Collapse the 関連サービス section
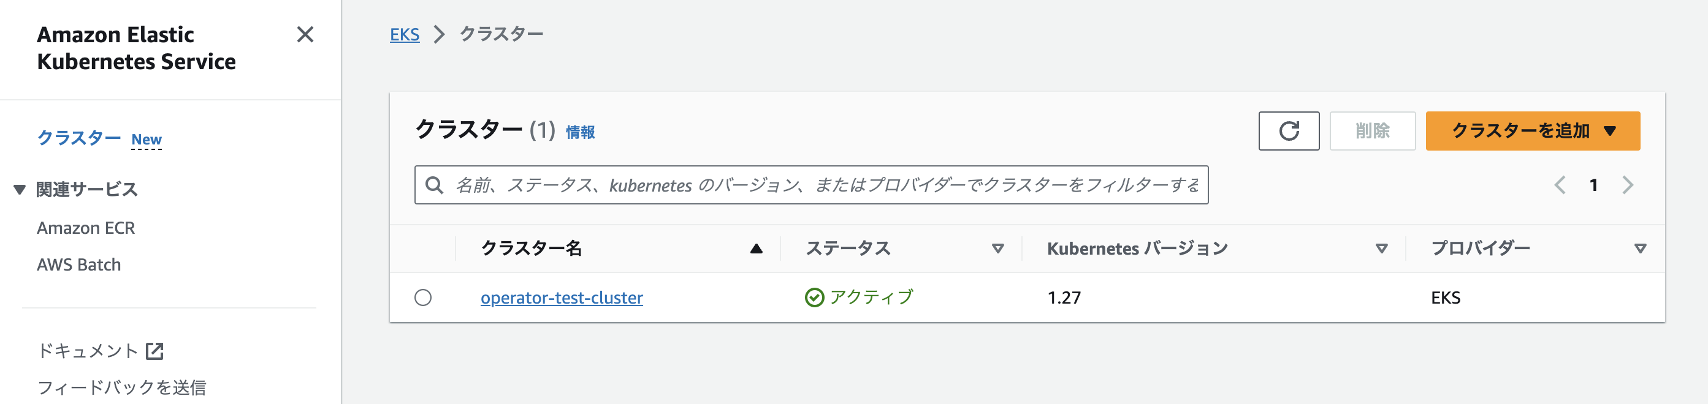This screenshot has width=1708, height=404. point(20,190)
